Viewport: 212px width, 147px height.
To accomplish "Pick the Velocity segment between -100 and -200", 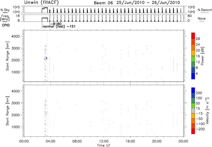I will (x=193, y=126).
